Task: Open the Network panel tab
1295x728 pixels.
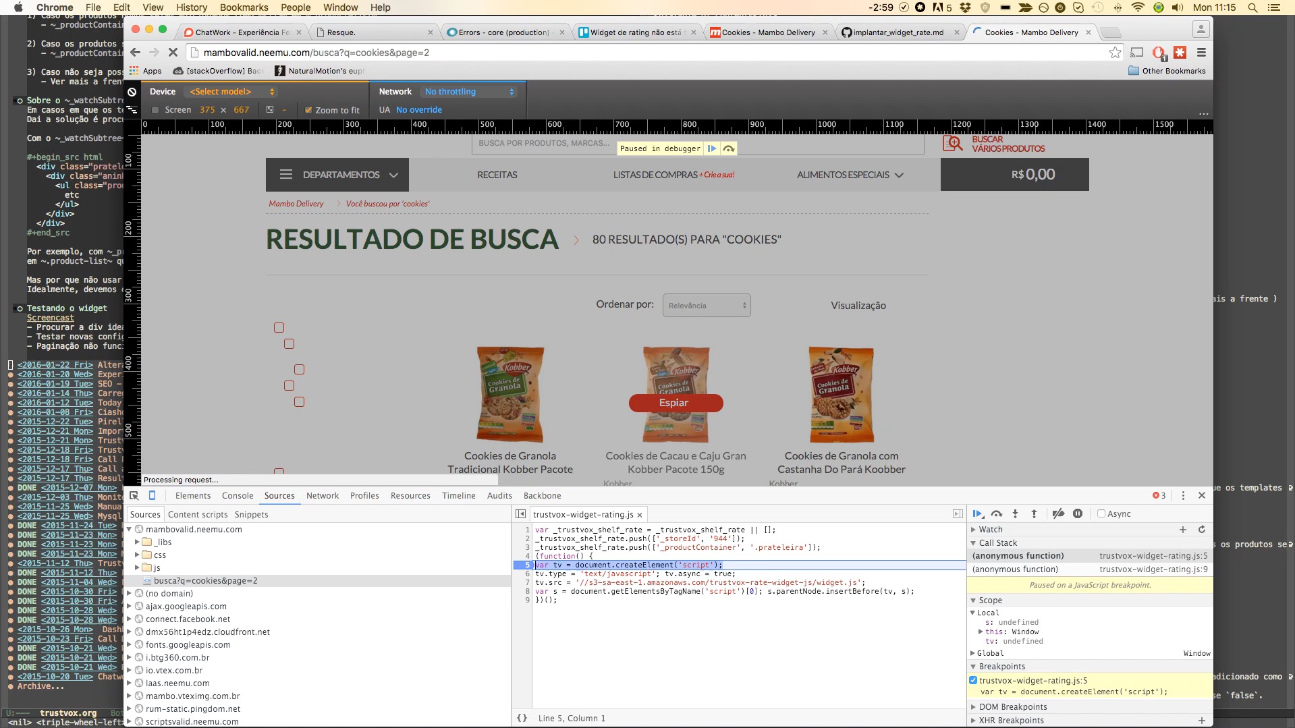Action: 323,496
